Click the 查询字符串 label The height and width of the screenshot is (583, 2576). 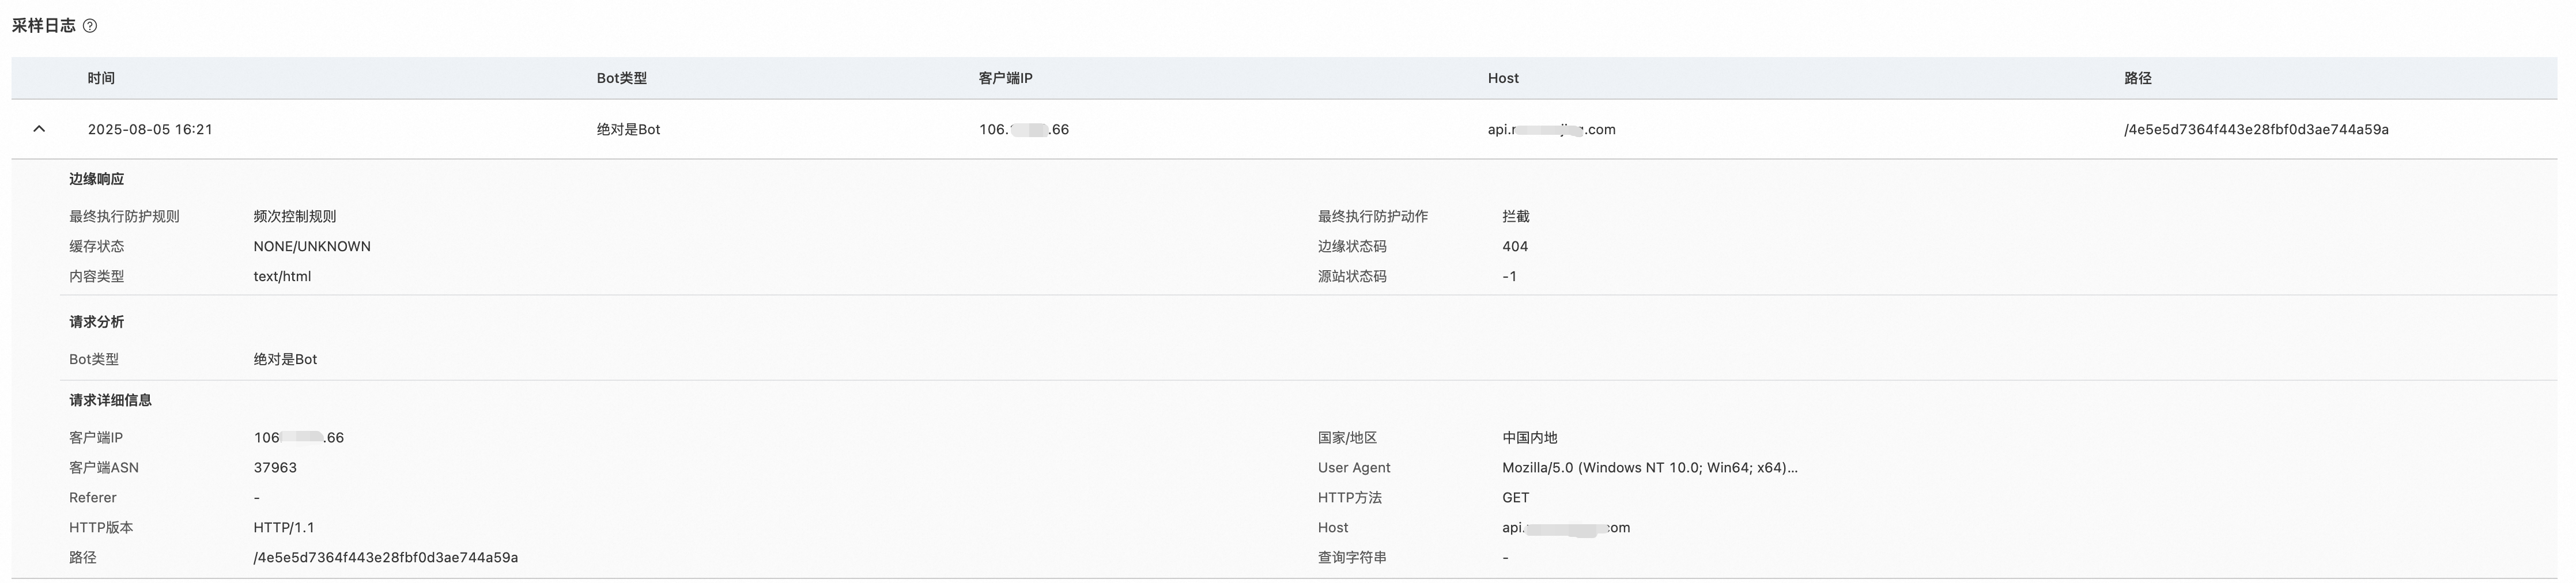pyautogui.click(x=1352, y=557)
